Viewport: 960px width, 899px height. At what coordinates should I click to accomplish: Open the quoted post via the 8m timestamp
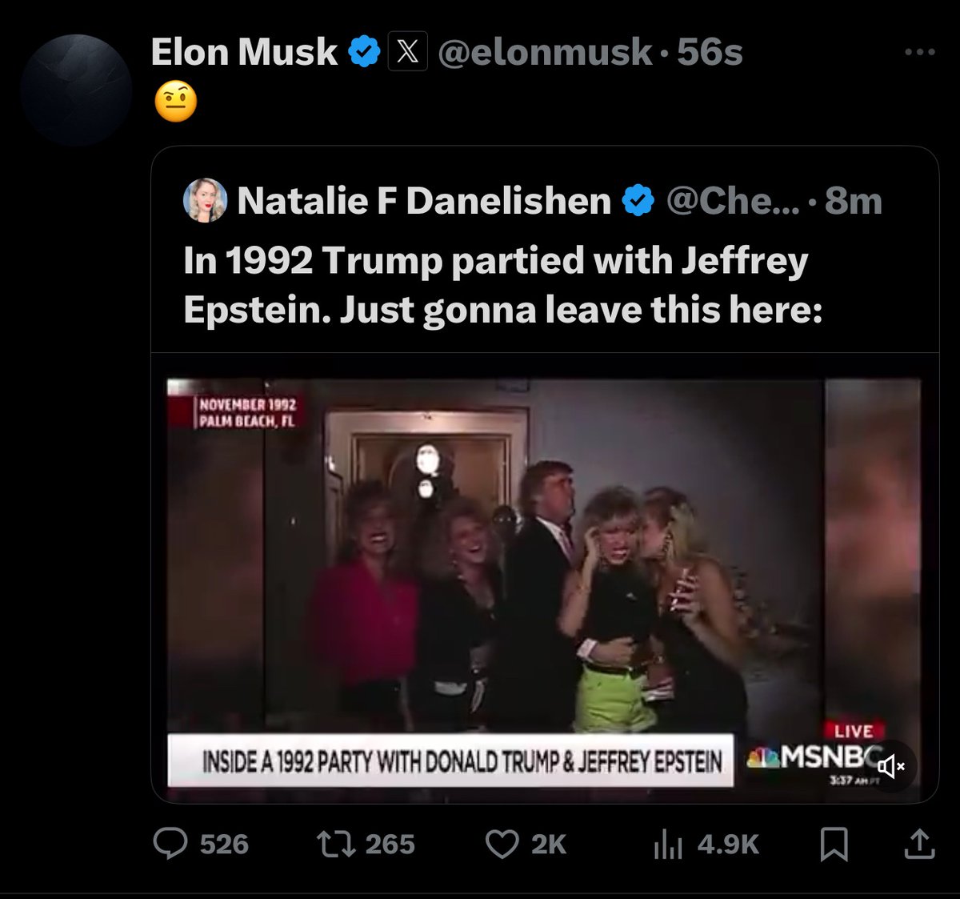click(x=854, y=200)
